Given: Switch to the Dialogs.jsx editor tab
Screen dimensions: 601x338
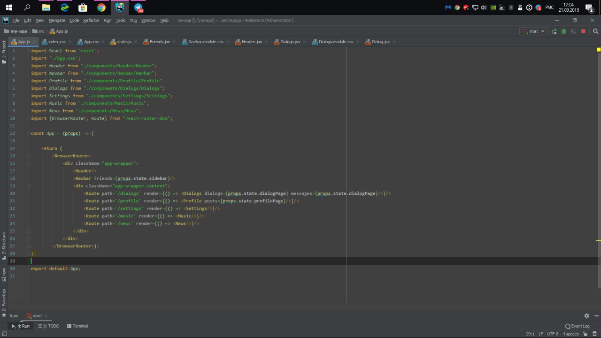Looking at the screenshot, I should click(x=290, y=42).
